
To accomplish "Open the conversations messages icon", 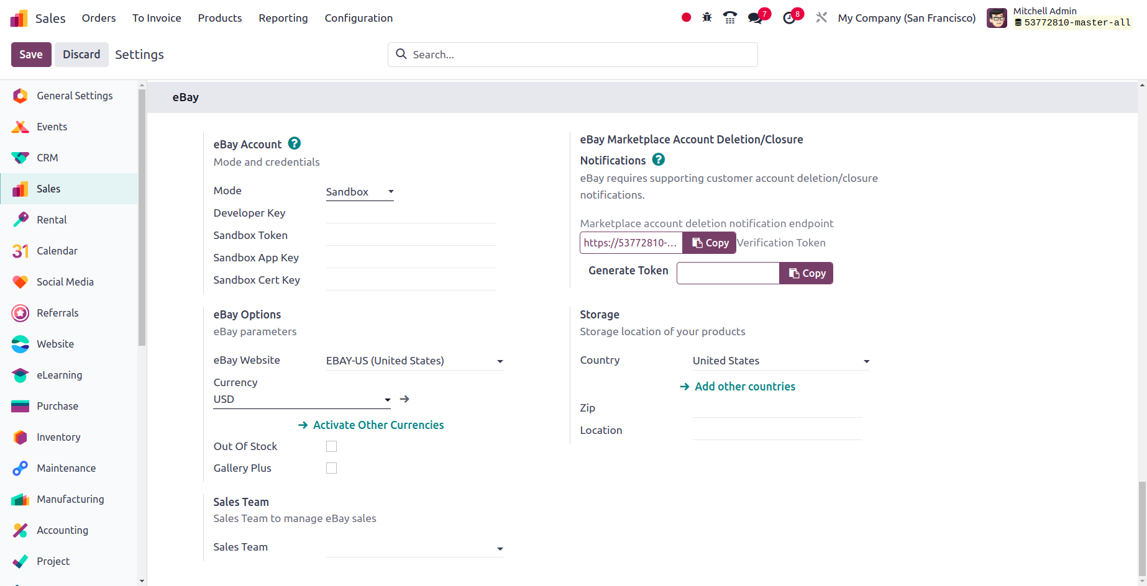I will click(x=756, y=18).
